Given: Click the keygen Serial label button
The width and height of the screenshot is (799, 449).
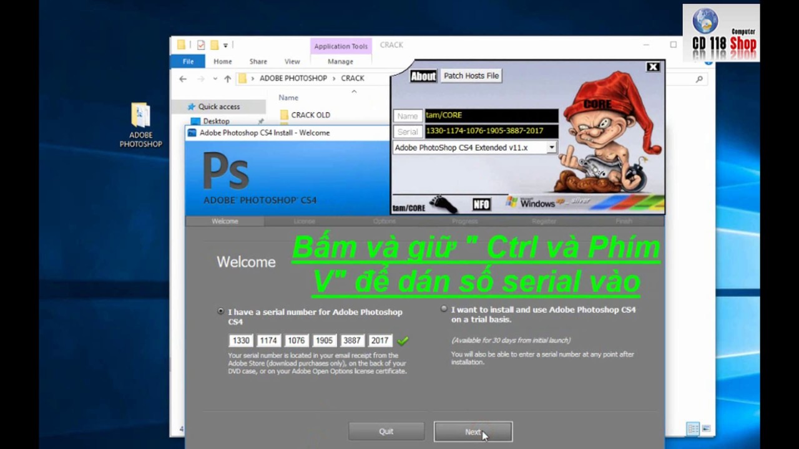Looking at the screenshot, I should point(408,132).
